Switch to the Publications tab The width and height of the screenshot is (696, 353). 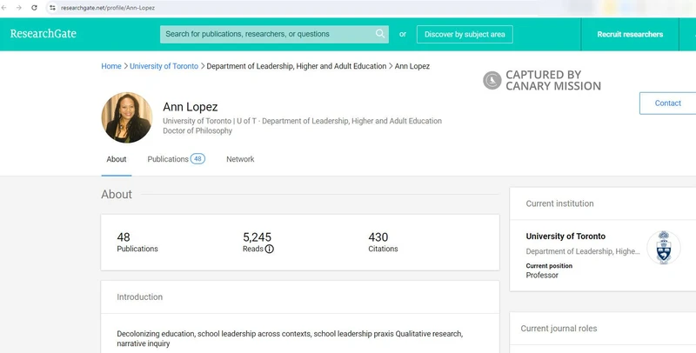[x=177, y=159]
